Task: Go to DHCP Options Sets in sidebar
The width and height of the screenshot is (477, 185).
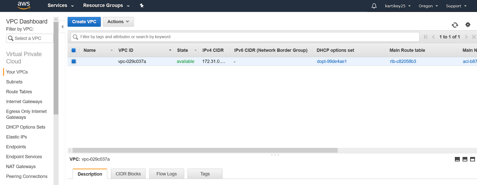Action: pos(26,127)
